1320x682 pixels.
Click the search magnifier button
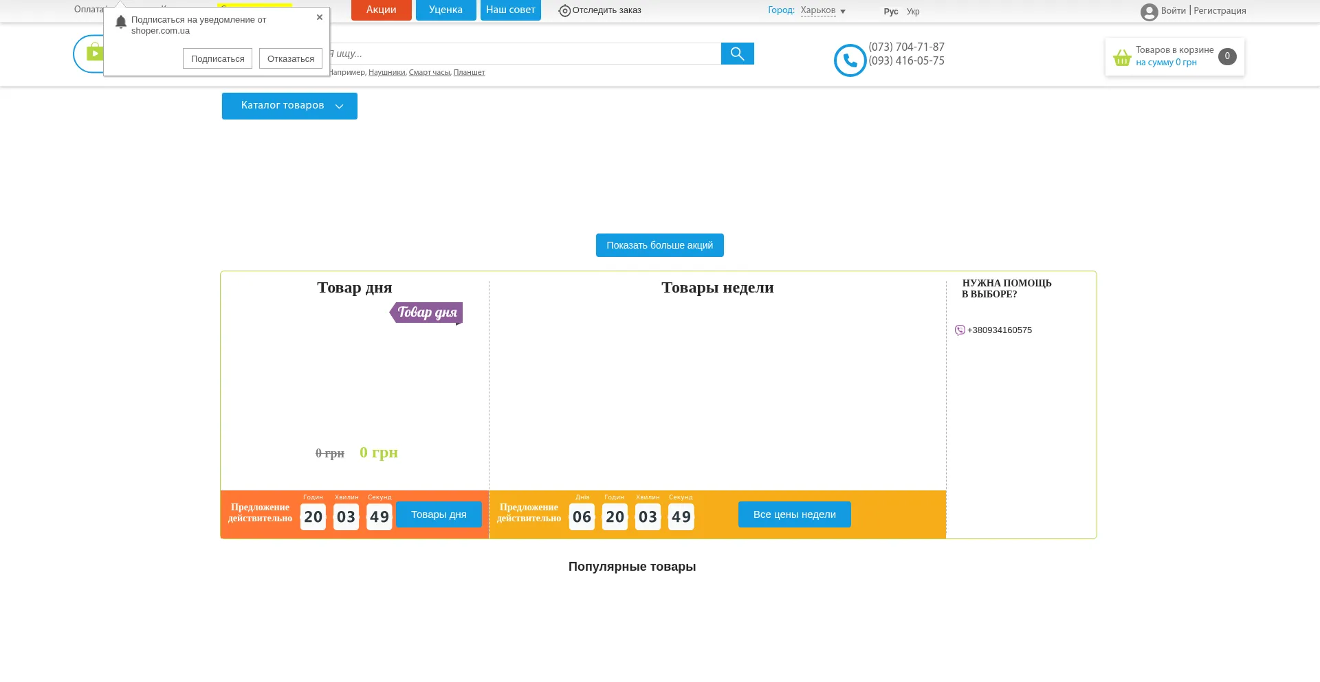[737, 54]
